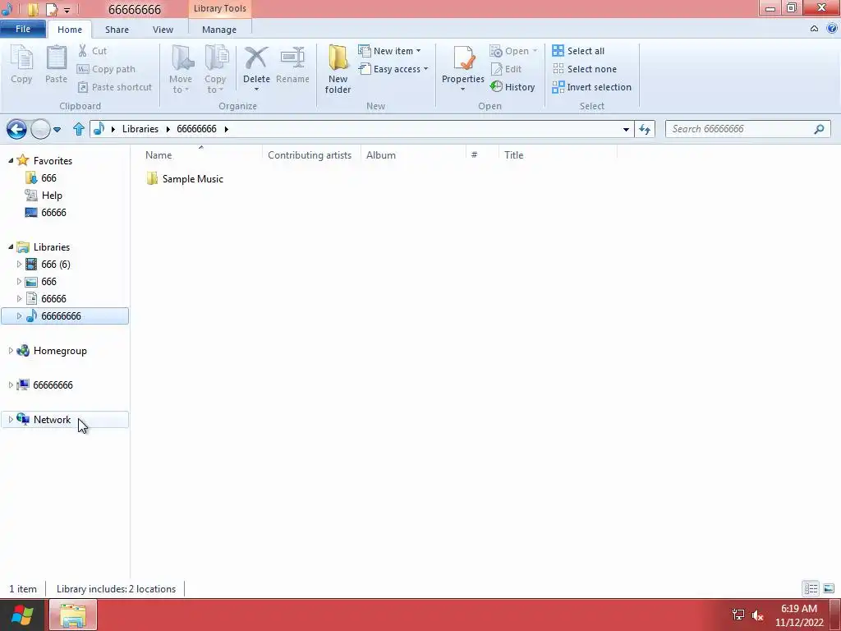Click Select none in the ribbon

click(585, 69)
